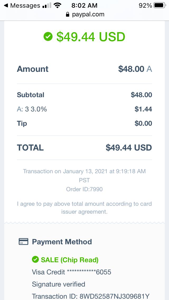
Task: Tap the Tip $0.00 value
Action: pos(143,123)
